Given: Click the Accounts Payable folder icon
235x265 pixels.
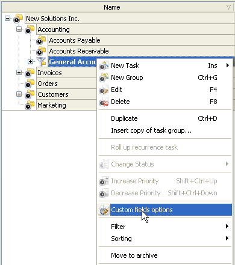Looking at the screenshot, I should click(x=41, y=40).
